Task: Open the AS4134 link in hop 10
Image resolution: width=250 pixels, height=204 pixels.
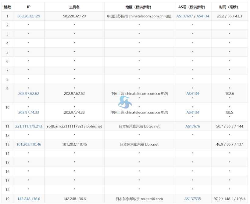Action: 193,112
